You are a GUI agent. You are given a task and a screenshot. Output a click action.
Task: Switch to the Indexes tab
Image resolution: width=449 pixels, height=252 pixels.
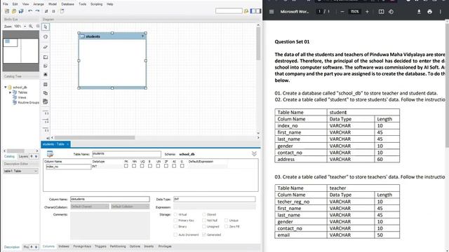[64, 246]
